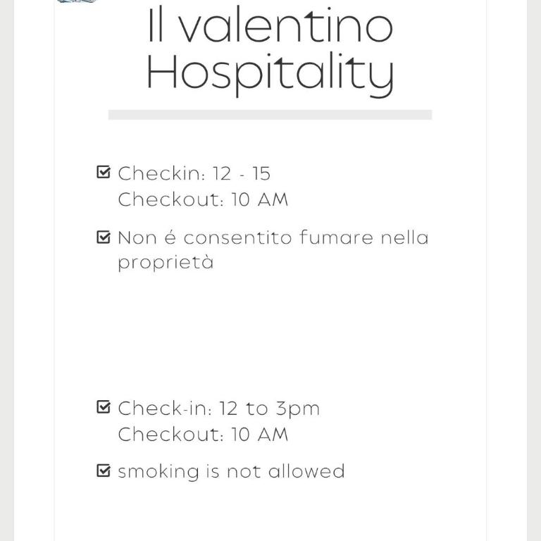Image resolution: width=541 pixels, height=541 pixels.
Task: Select the word 'proprietà'
Action: (166, 262)
